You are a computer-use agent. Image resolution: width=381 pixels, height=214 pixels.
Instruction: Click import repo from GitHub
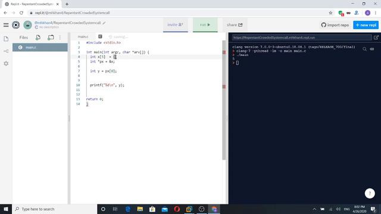[x=335, y=25]
